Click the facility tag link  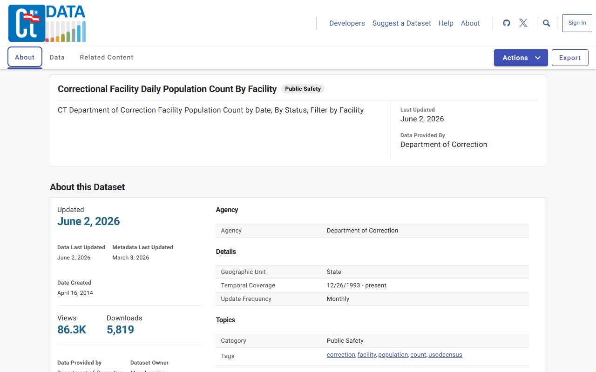(x=366, y=355)
